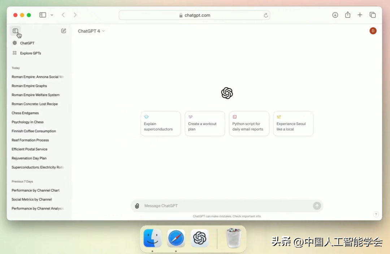Launch ChatGPT app from the Dock
Viewport: 390px width, 254px height.
200,238
